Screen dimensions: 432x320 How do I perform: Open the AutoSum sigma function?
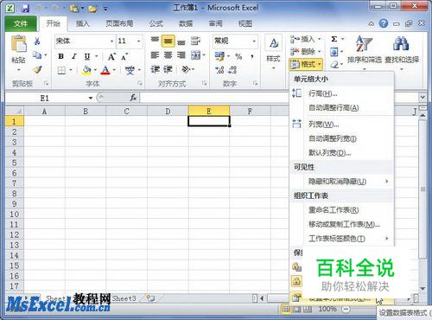[334, 39]
